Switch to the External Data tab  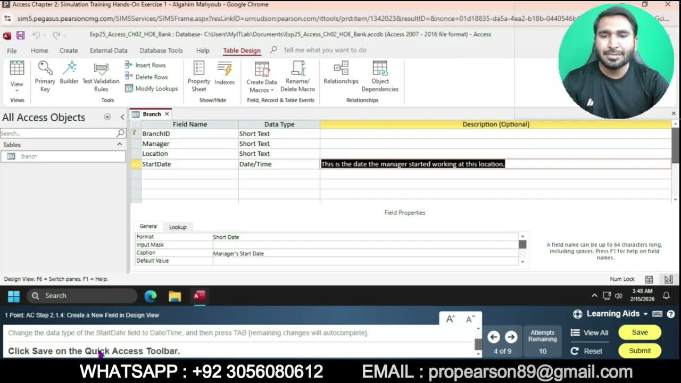point(109,51)
